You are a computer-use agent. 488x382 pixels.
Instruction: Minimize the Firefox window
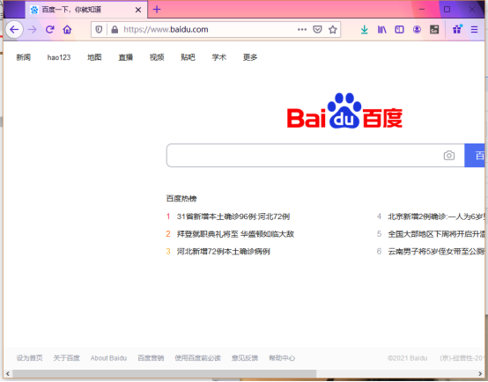coord(422,10)
